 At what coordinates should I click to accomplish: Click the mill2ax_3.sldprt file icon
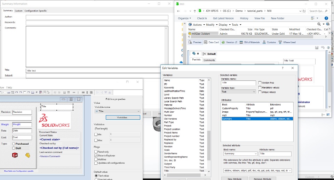point(190,34)
